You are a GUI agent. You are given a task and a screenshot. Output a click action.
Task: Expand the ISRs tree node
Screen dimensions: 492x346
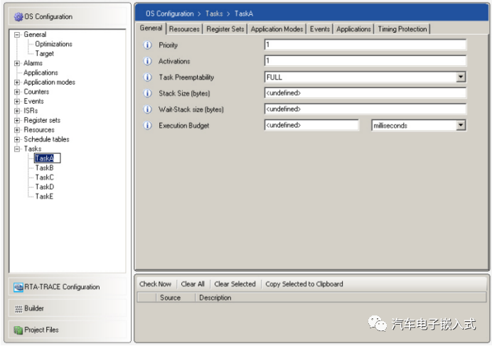17,111
